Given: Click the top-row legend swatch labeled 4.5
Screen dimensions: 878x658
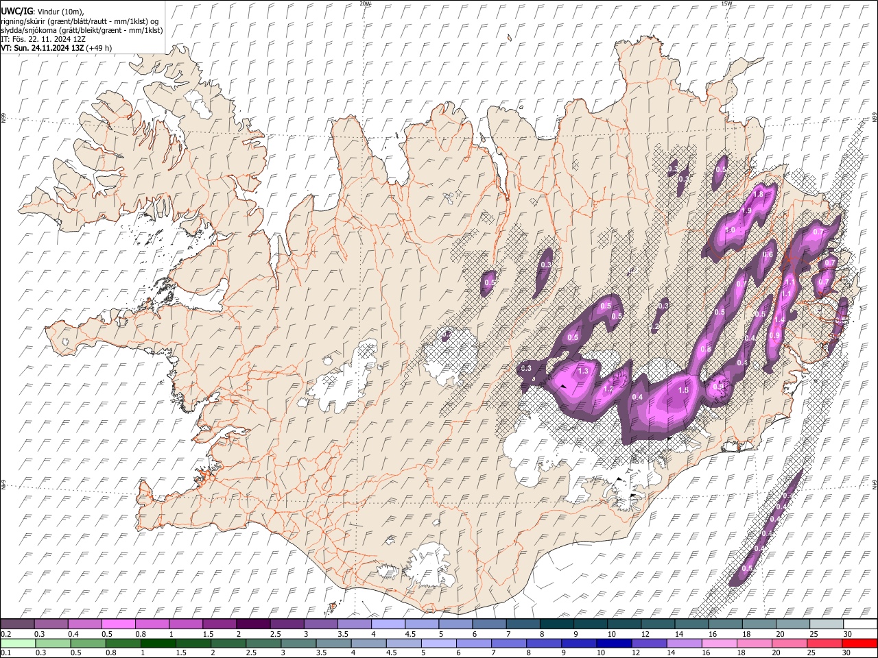Looking at the screenshot, I should pyautogui.click(x=421, y=624).
